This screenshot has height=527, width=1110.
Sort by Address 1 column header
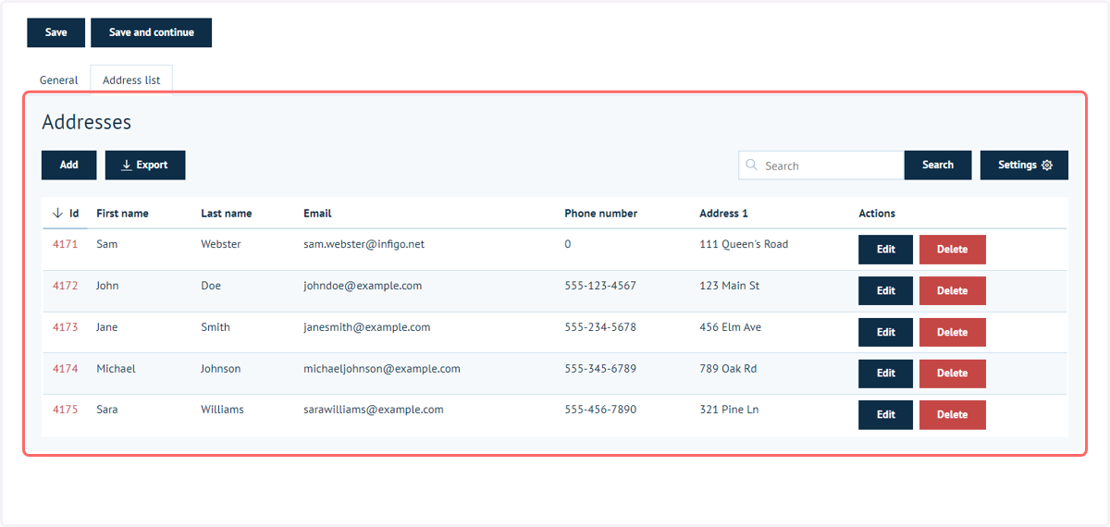[x=724, y=214]
